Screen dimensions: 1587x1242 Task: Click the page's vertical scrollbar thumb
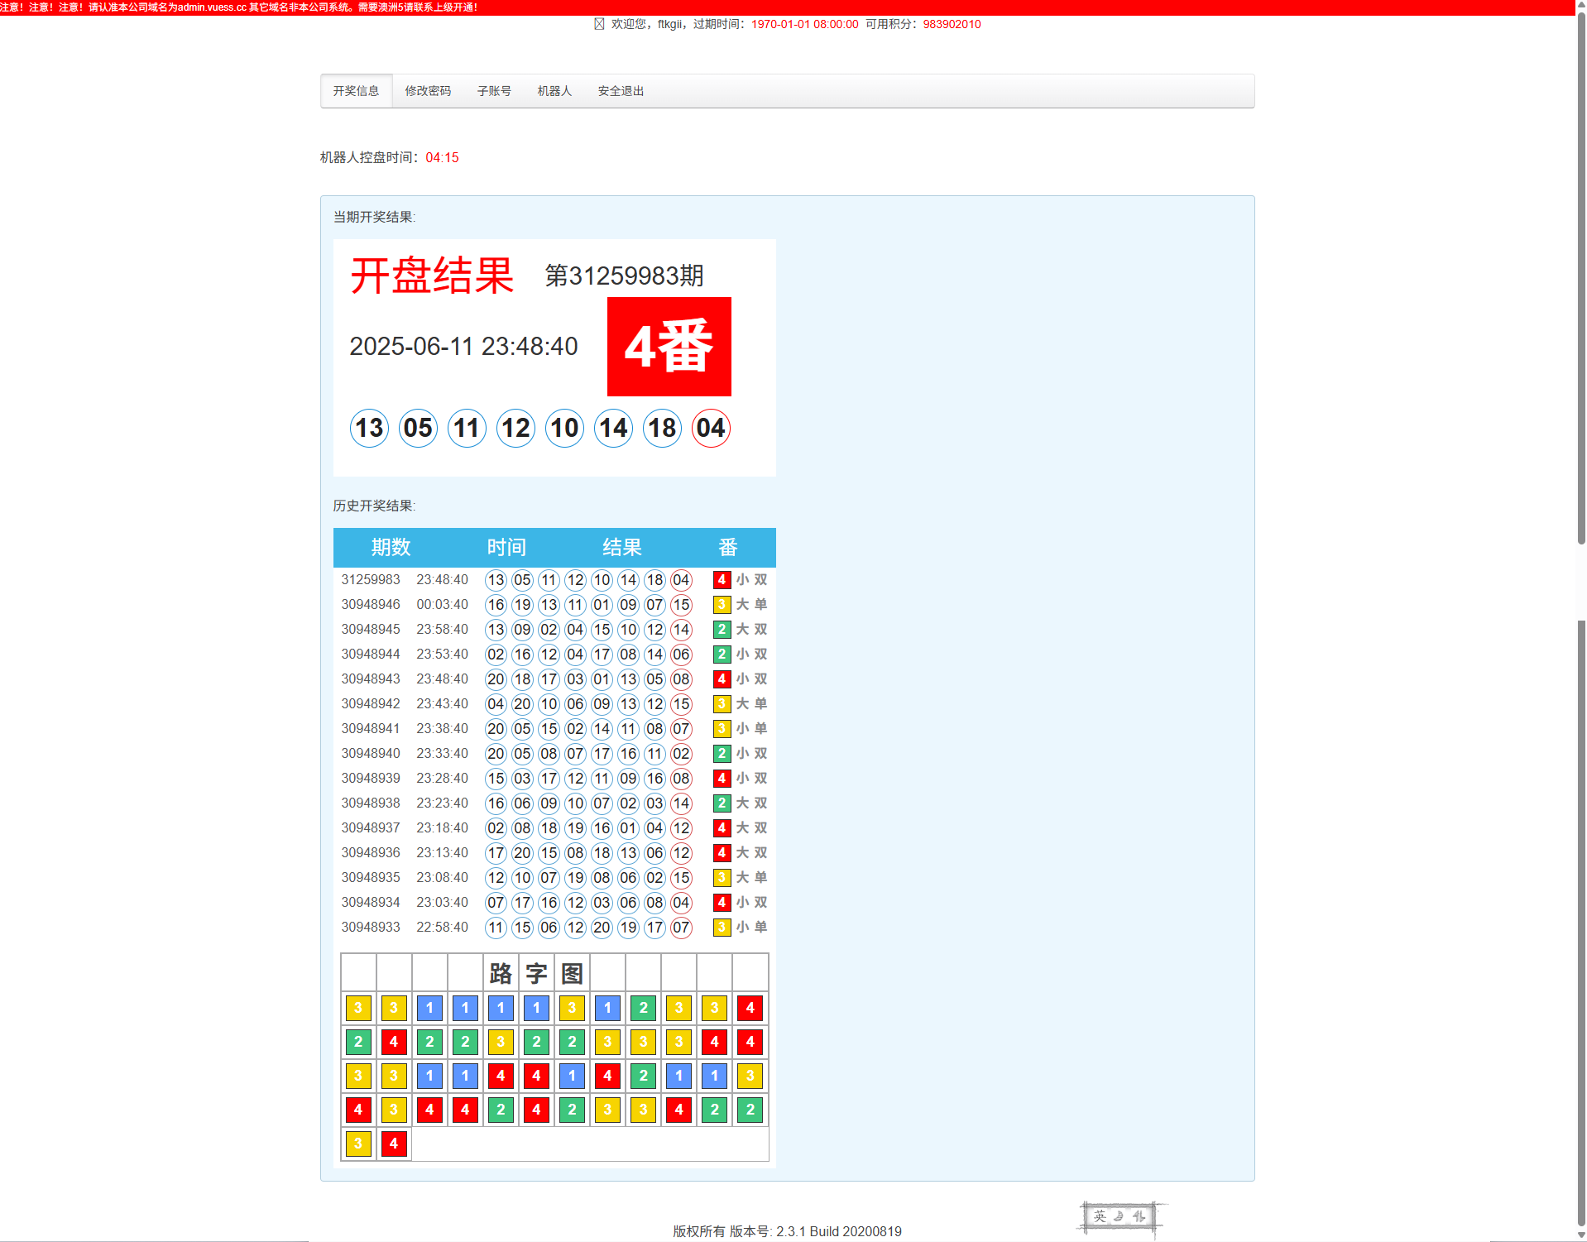tap(1580, 281)
